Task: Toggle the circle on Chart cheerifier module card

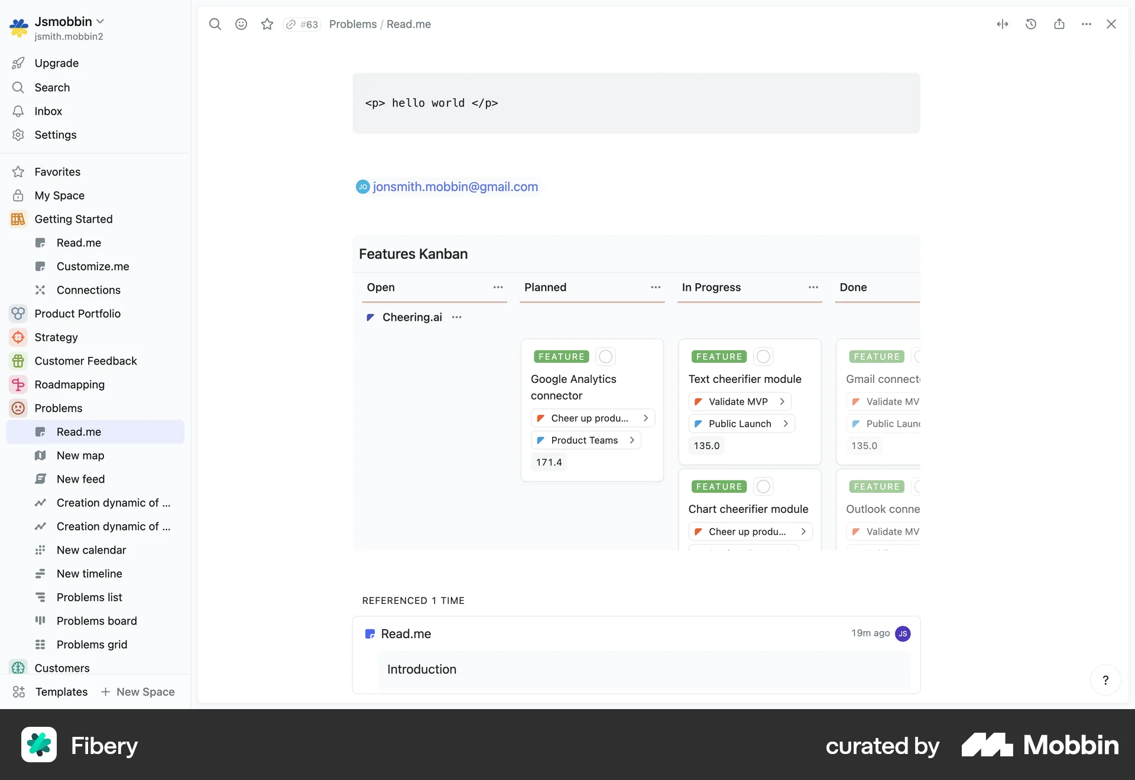Action: pos(763,486)
